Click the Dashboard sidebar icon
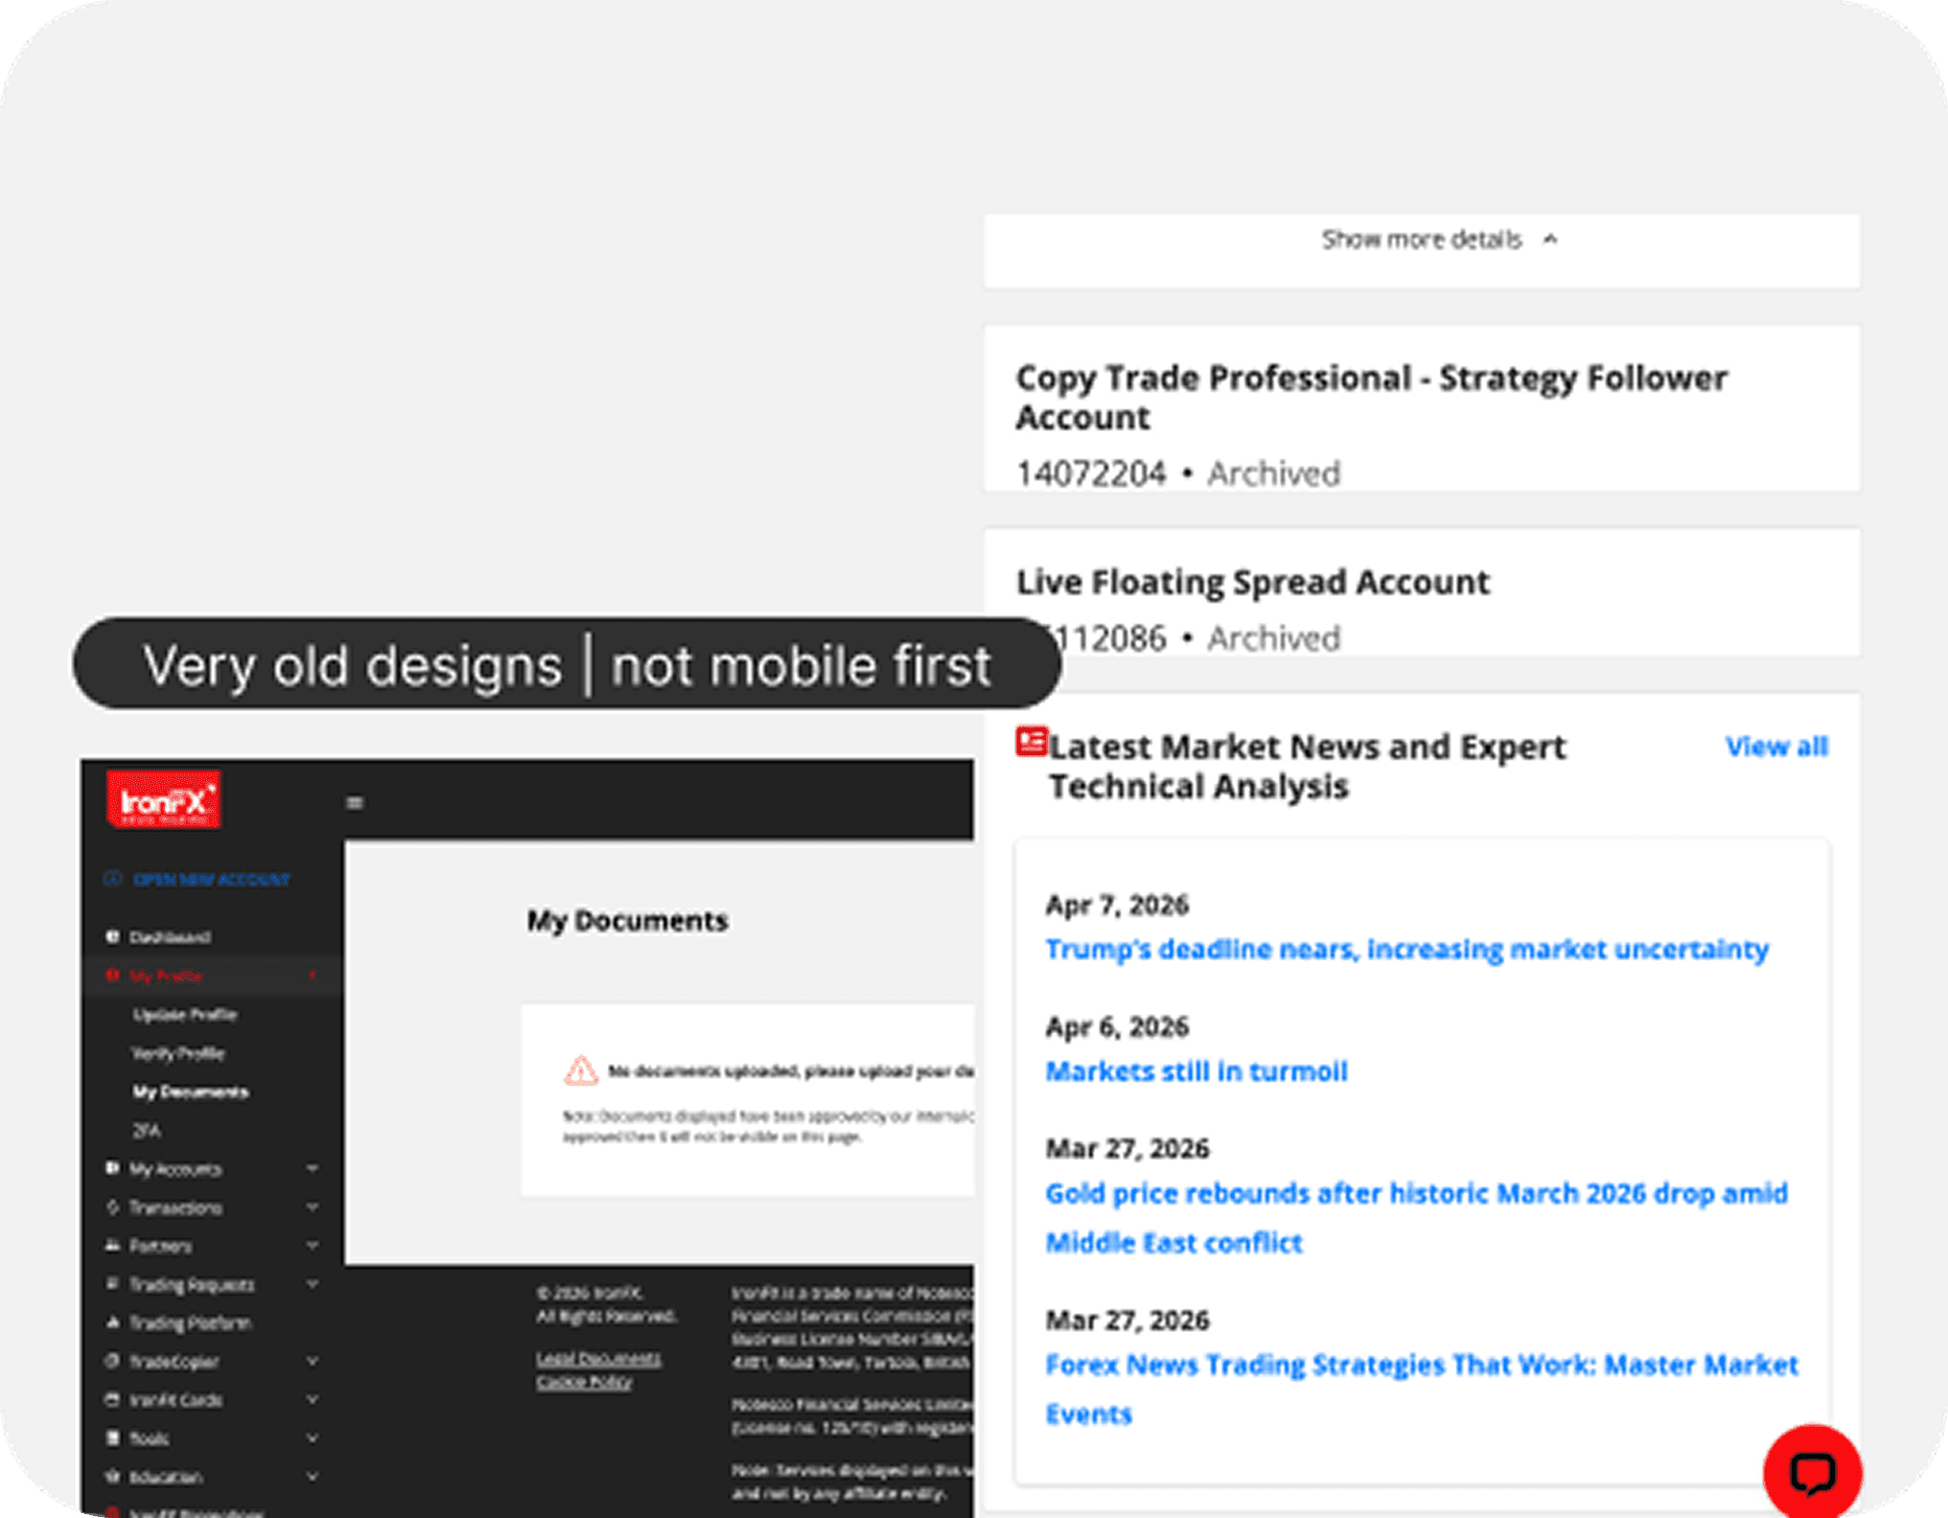The height and width of the screenshot is (1518, 1948). 112,936
